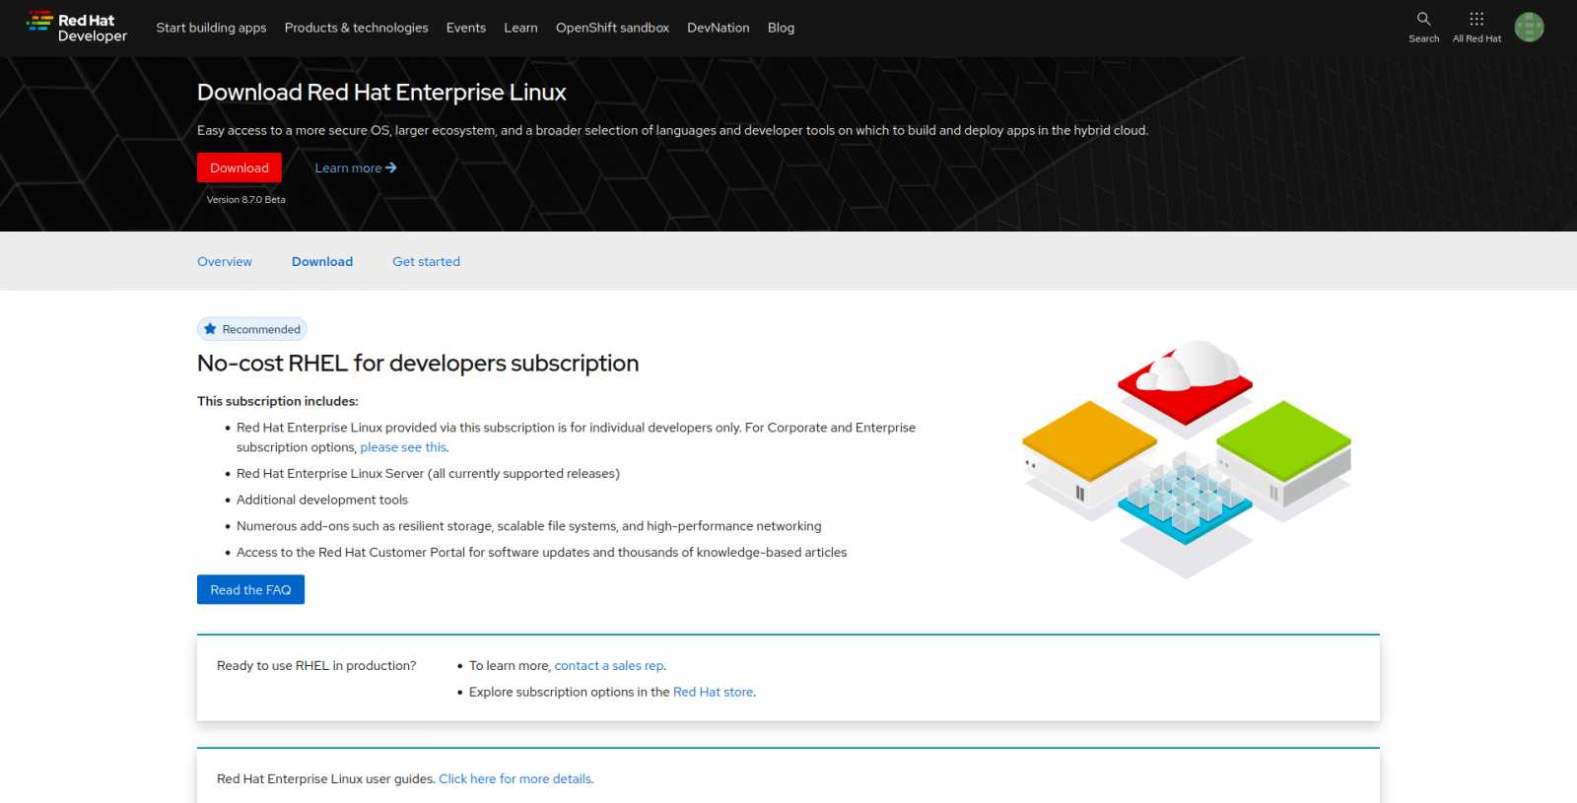Click 'Ready to use RHEL in production?' text
The height and width of the screenshot is (803, 1577).
click(x=316, y=666)
